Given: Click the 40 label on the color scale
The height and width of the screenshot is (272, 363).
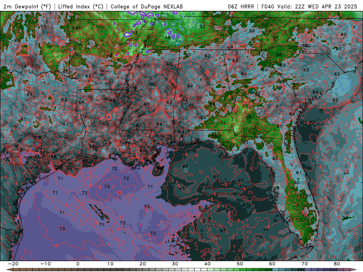Looking at the screenshot, I should click(x=207, y=264).
